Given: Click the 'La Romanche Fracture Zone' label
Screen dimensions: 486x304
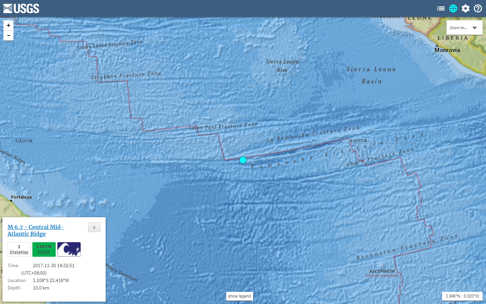Looking at the screenshot, I should (x=313, y=133).
